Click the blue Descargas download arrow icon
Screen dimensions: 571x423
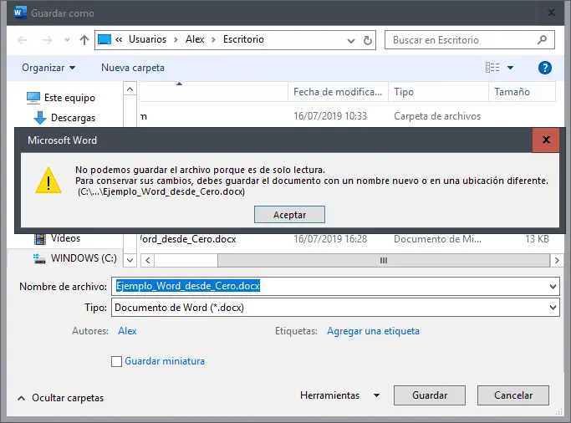[x=39, y=118]
